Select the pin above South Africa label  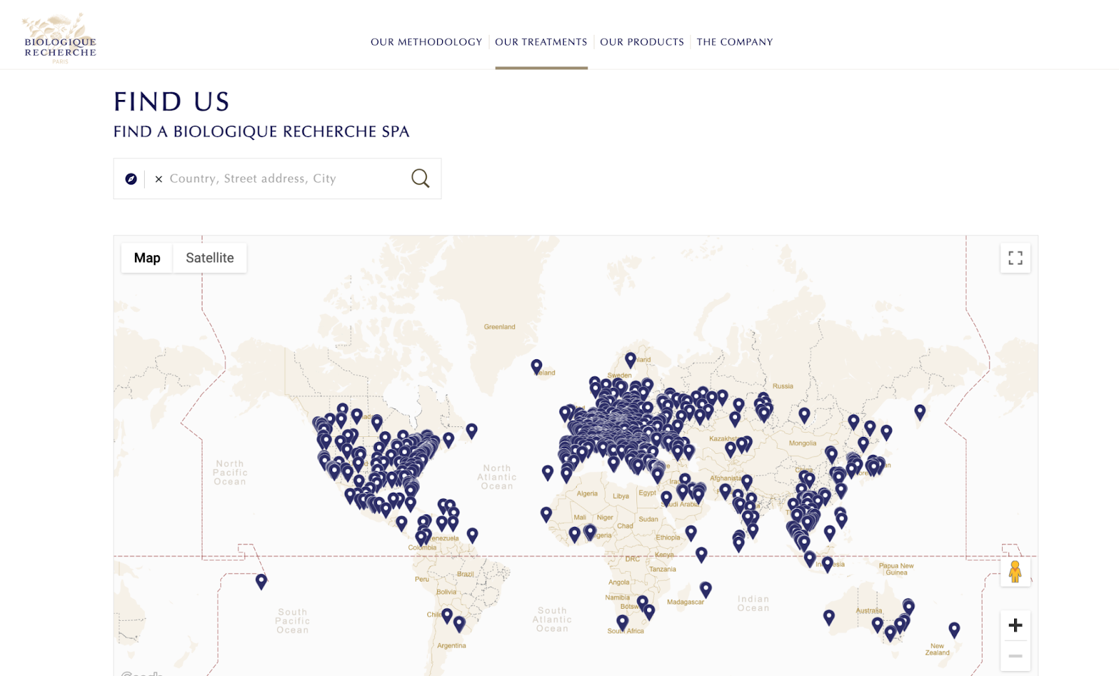click(622, 622)
